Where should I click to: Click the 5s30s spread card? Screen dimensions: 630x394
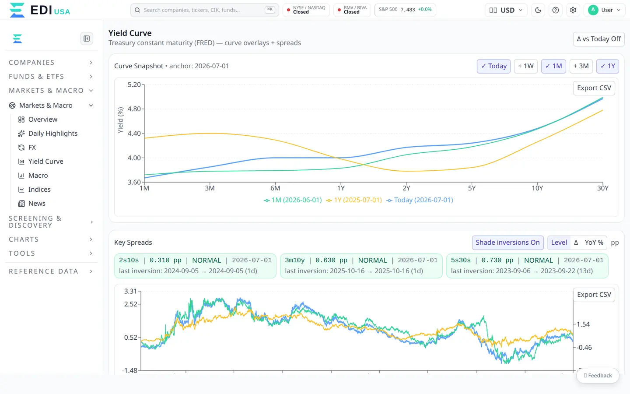(527, 266)
